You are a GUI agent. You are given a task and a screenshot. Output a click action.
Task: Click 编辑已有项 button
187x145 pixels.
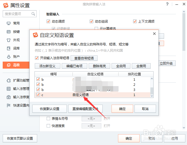pyautogui.click(x=74, y=66)
